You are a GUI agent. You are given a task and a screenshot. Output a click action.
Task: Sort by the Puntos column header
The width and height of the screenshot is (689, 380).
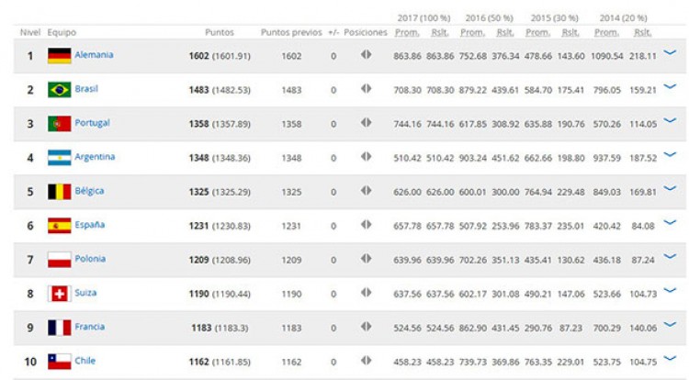click(x=219, y=32)
